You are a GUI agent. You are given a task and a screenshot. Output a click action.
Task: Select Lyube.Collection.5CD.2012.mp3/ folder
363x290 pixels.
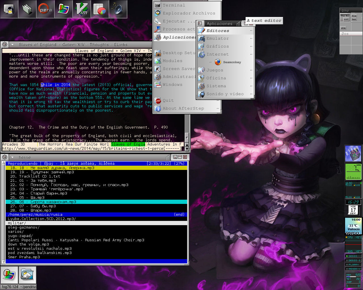point(96,219)
